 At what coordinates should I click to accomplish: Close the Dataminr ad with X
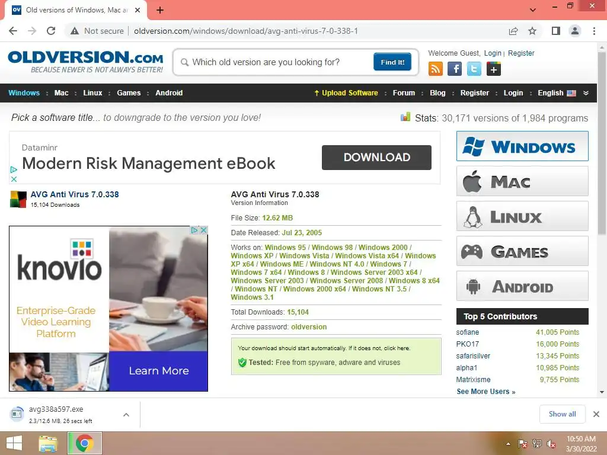tap(14, 179)
